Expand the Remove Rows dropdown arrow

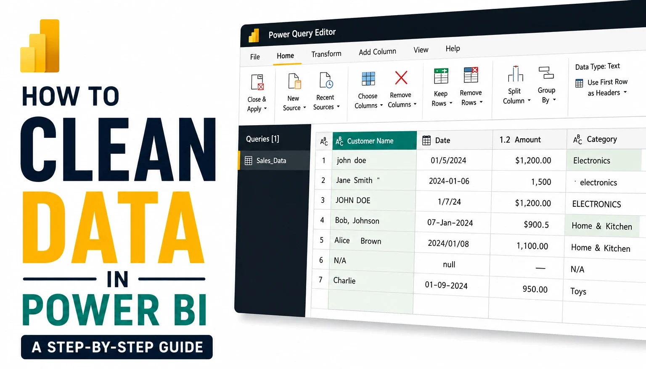pos(481,102)
